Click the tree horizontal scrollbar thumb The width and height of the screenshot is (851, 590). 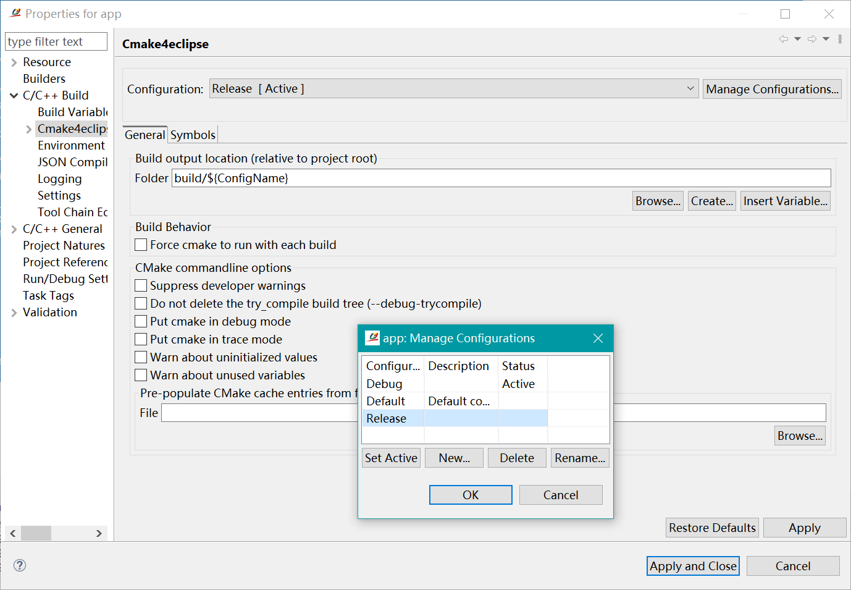36,533
